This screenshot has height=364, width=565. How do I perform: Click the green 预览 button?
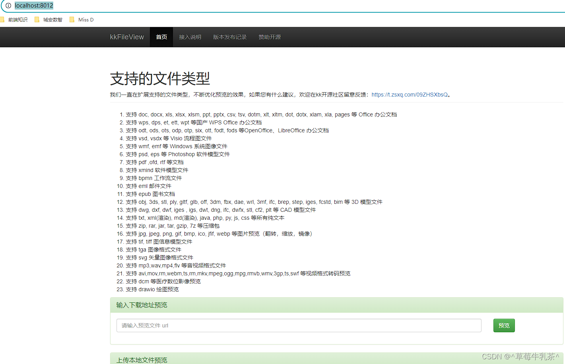(504, 325)
